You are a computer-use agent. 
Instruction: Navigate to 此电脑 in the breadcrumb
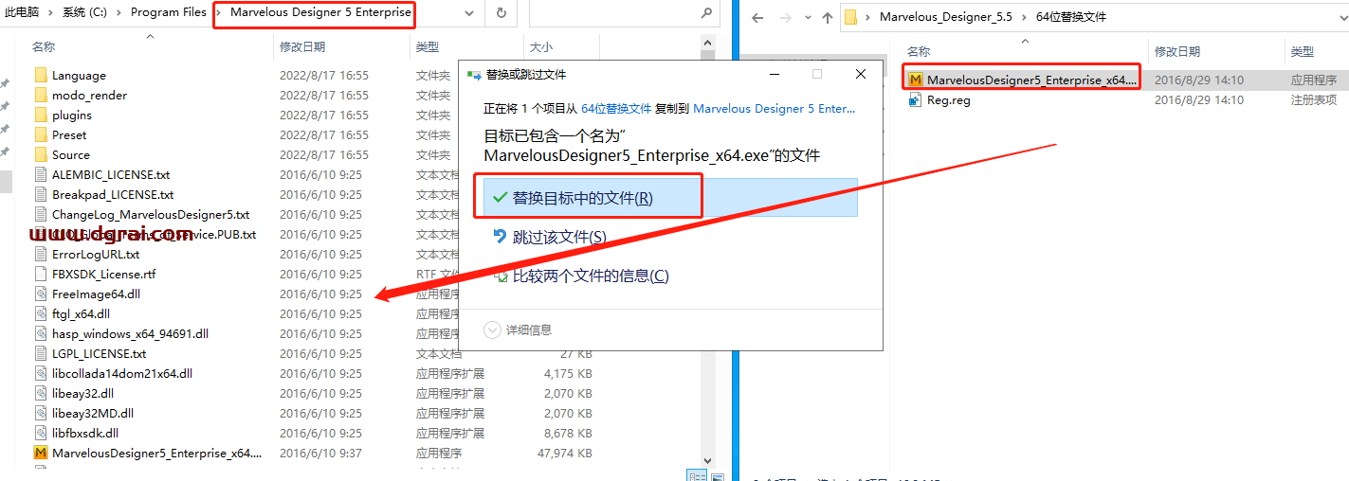(x=22, y=13)
